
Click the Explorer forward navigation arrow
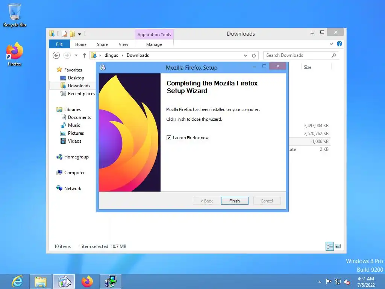pos(67,55)
